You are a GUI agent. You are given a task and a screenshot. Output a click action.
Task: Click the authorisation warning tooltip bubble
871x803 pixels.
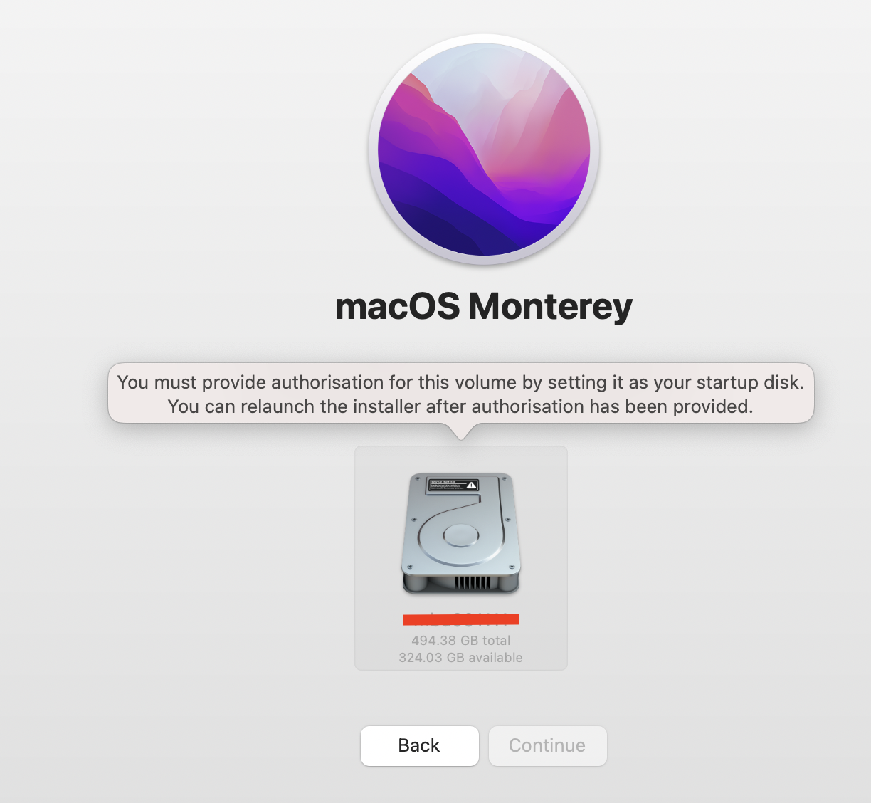tap(461, 394)
